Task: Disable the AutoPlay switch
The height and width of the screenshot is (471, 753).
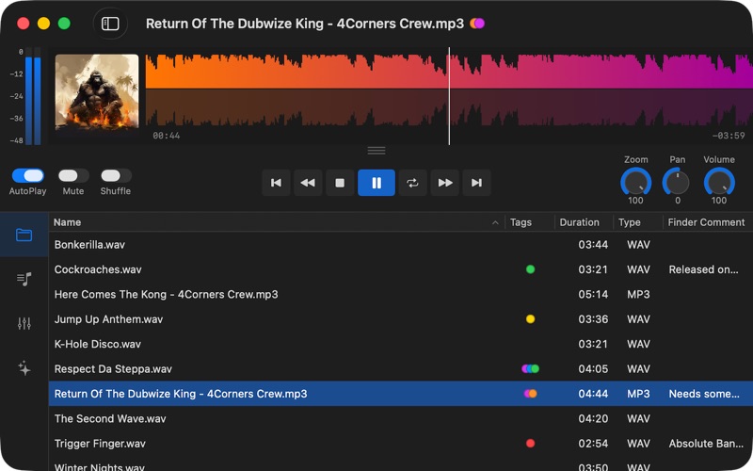Action: pyautogui.click(x=28, y=175)
